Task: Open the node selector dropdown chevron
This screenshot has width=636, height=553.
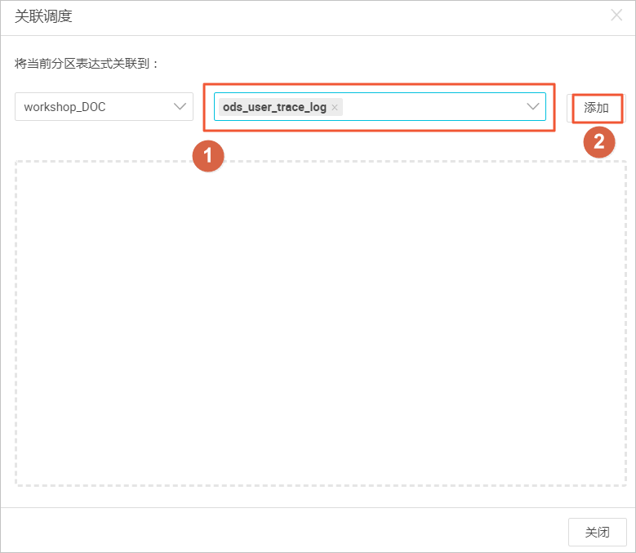Action: pos(532,107)
